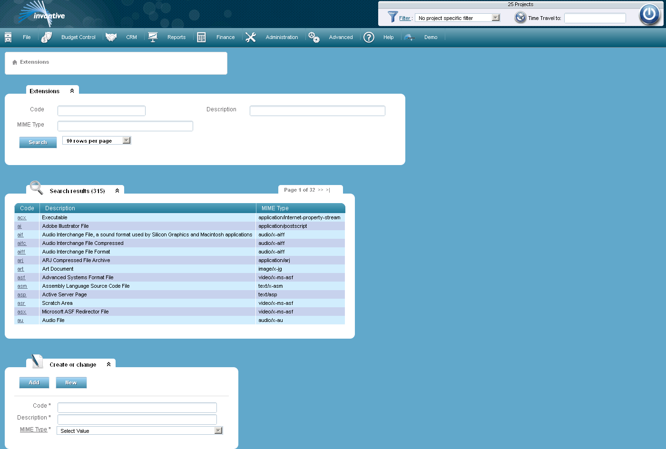Click the Finance calculator icon
666x449 pixels.
click(202, 37)
